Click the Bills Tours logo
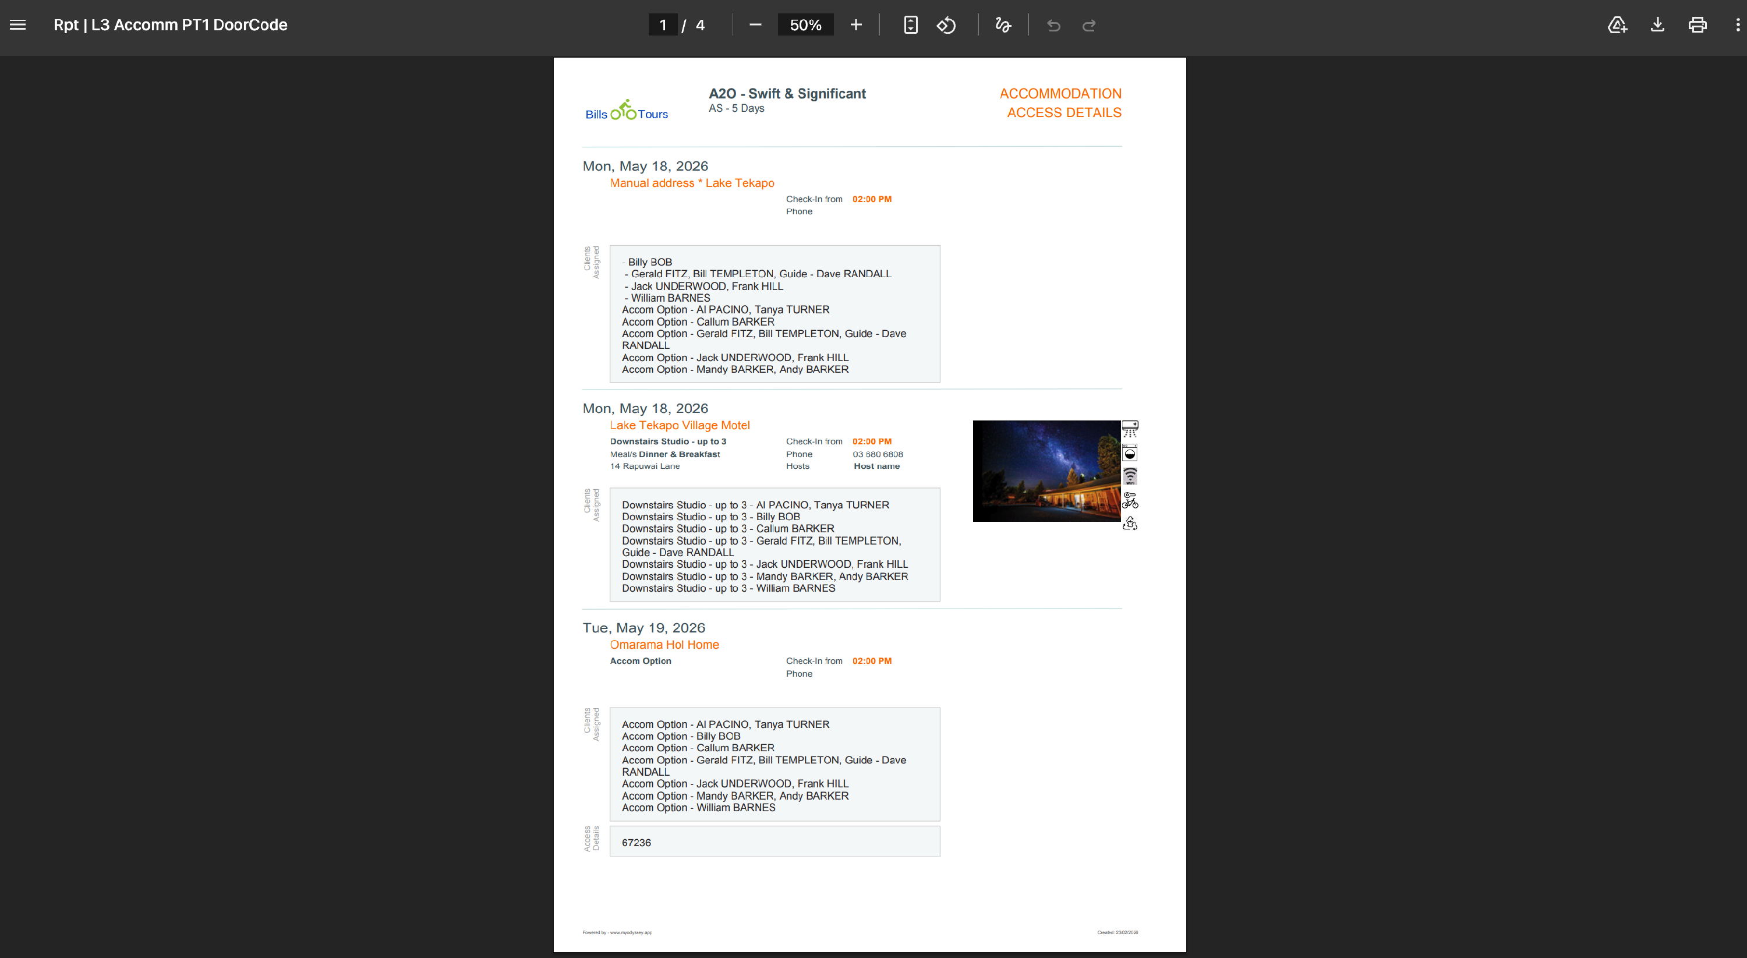The height and width of the screenshot is (958, 1747). pos(626,111)
